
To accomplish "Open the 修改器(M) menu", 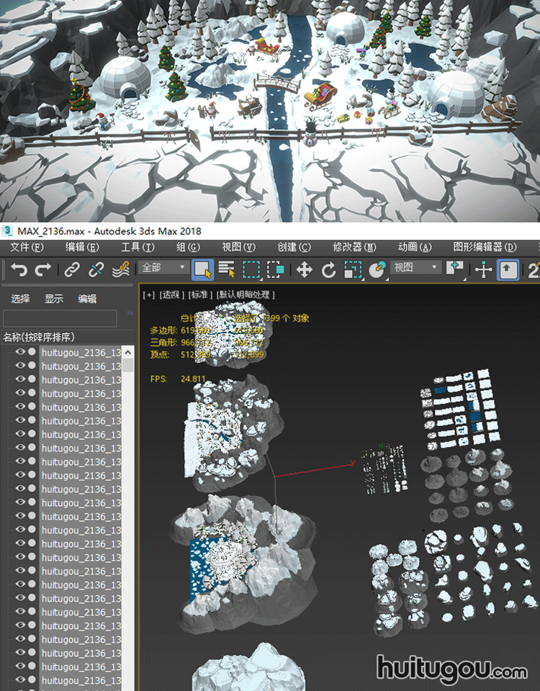I will [x=354, y=247].
